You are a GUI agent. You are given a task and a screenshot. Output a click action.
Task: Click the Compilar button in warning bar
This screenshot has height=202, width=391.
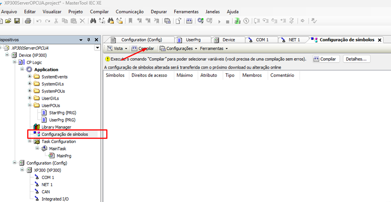(325, 59)
